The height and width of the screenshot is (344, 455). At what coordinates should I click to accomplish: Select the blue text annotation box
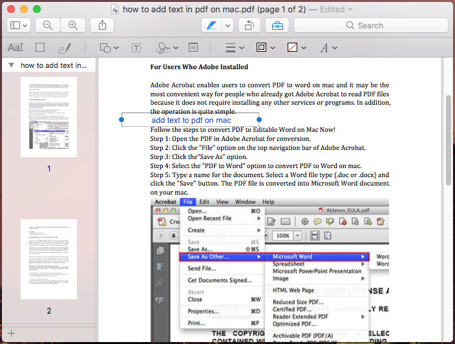(191, 120)
